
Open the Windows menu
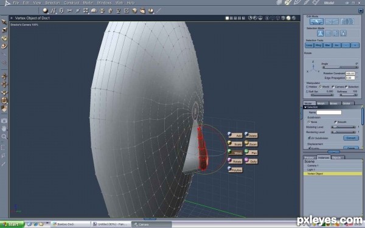pyautogui.click(x=104, y=3)
